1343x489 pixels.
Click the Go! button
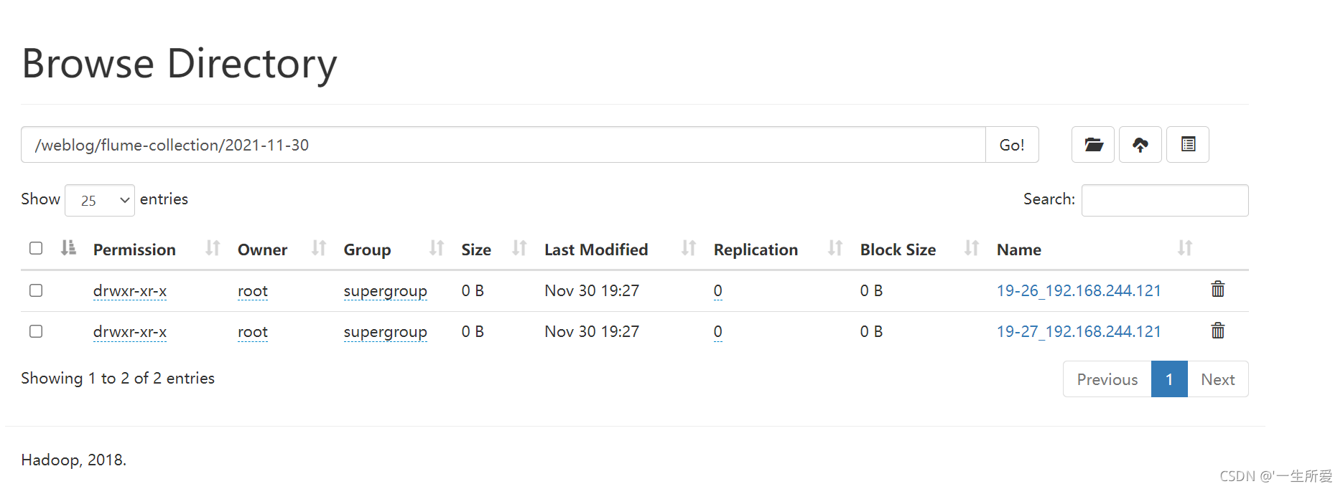(x=1012, y=145)
